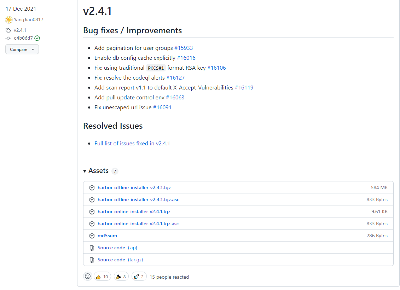Click the rocket reaction with 2
Viewport: 400px width, 290px height.
(139, 277)
